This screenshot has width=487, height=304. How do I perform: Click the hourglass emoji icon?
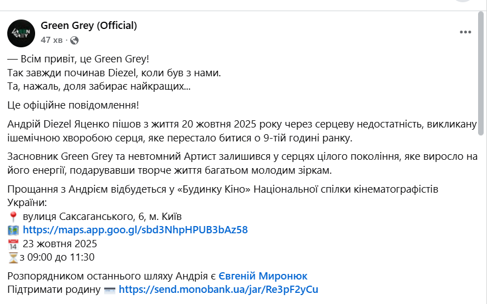pyautogui.click(x=14, y=257)
